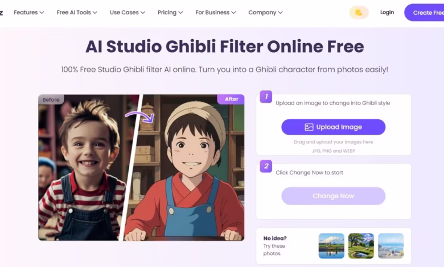Open the Free AI Tools dropdown
Image resolution: width=444 pixels, height=267 pixels.
(77, 12)
